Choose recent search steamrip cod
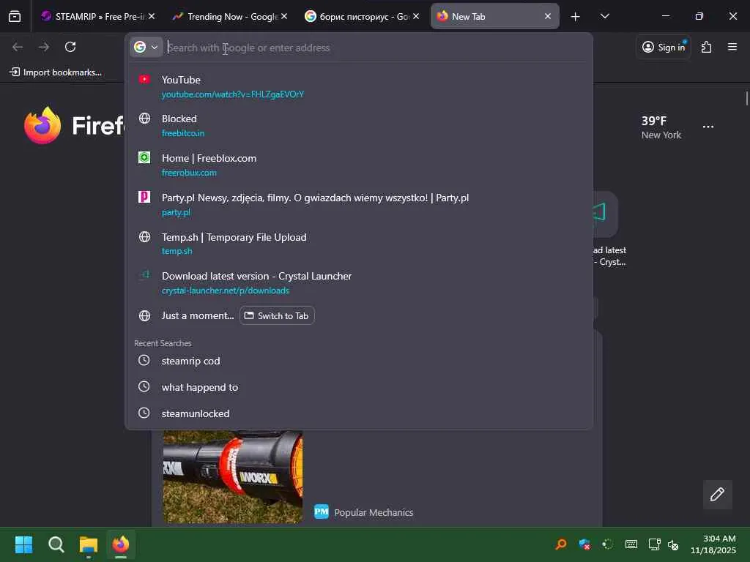Viewport: 750px width, 562px height. pos(359,361)
